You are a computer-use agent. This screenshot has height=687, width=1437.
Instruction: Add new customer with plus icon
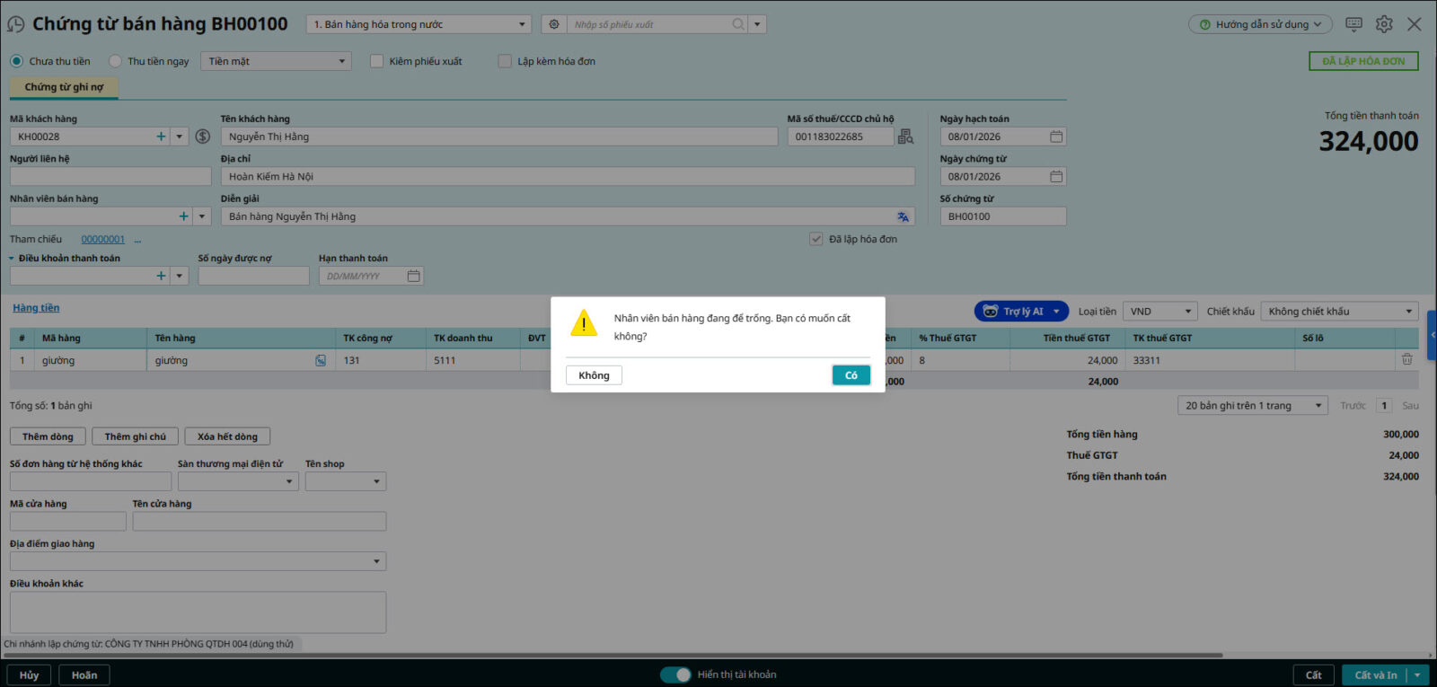[161, 137]
